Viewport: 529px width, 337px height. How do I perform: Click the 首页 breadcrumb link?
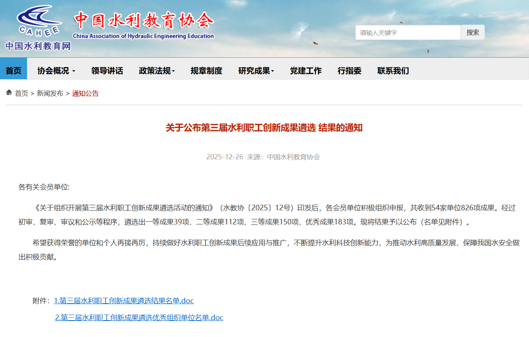22,93
